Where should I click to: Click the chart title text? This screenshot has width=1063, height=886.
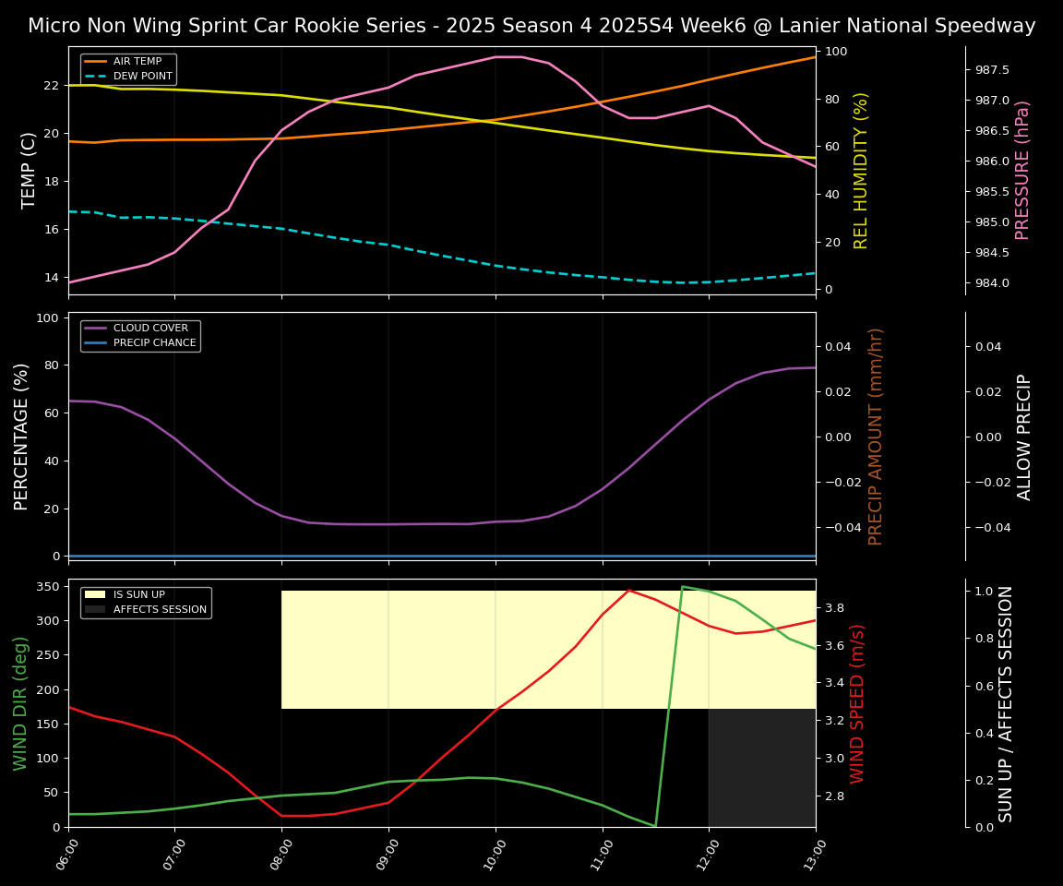531,26
